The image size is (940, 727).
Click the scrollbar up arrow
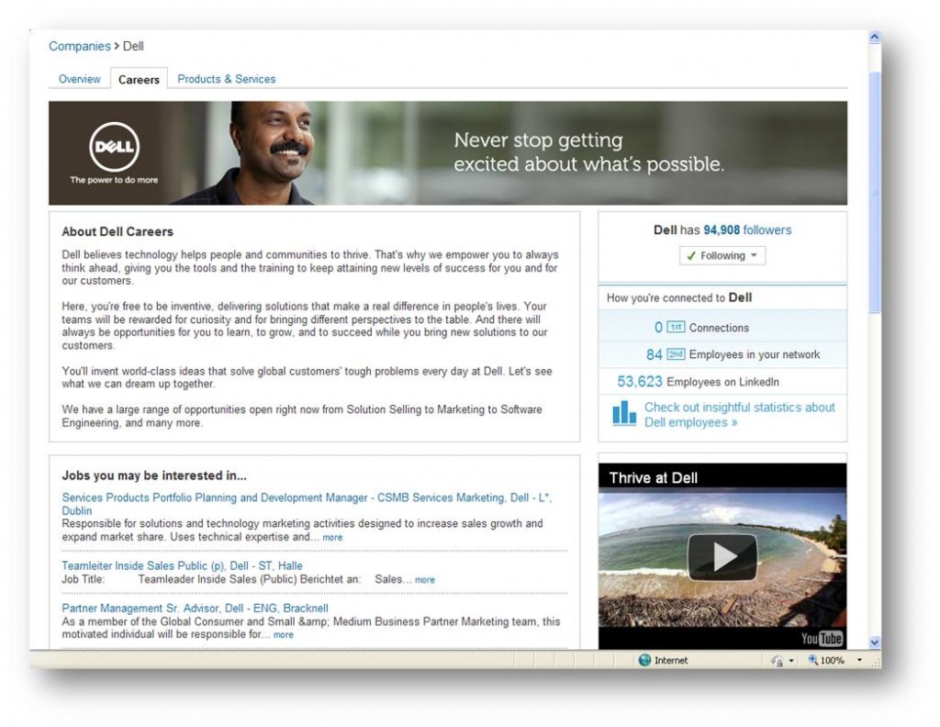click(875, 37)
